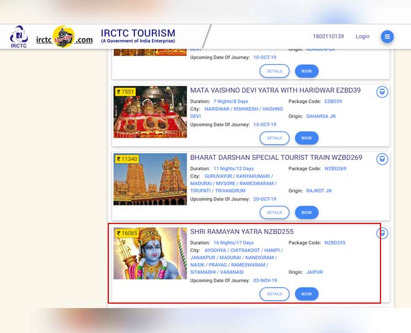Image resolution: width=411 pixels, height=333 pixels.
Task: Open the blue hamburger menu button
Action: coord(387,37)
